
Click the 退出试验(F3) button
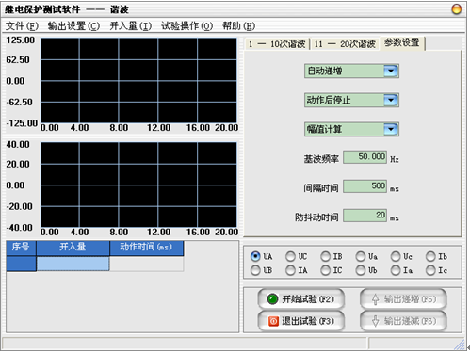click(301, 321)
